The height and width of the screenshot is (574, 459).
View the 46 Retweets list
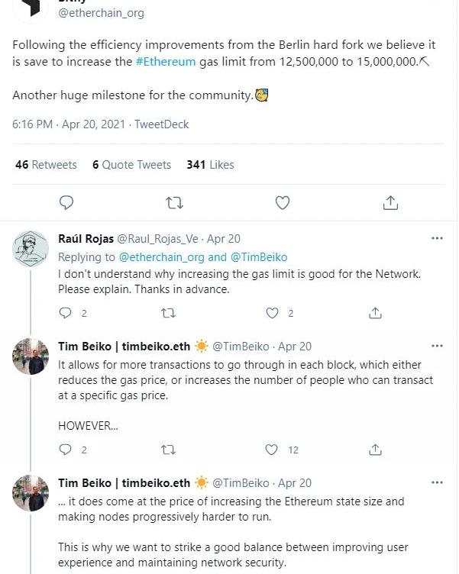[46, 165]
